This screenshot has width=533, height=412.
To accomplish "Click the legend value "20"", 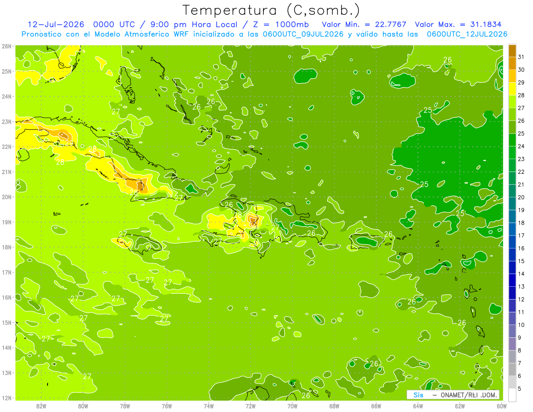I will [x=521, y=197].
